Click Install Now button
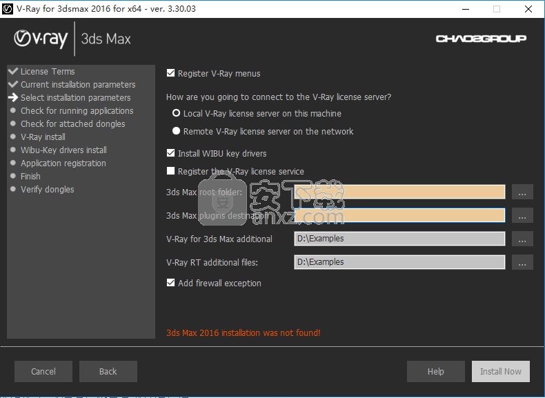 coord(501,371)
